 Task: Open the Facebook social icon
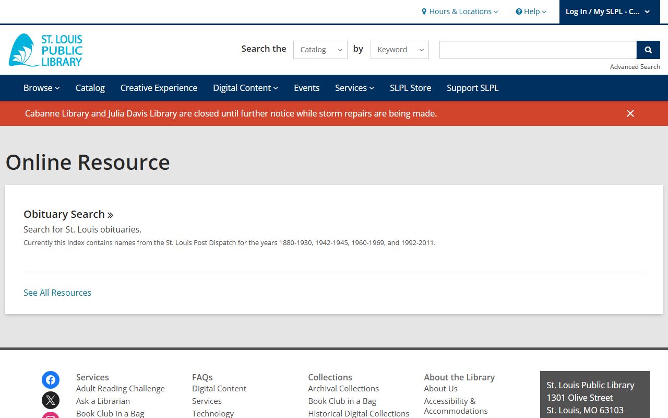pyautogui.click(x=51, y=380)
